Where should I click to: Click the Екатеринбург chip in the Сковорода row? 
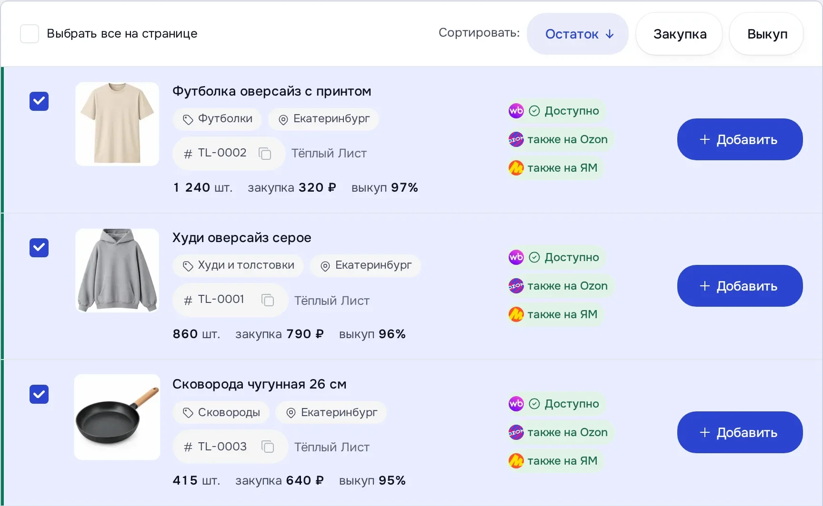click(331, 412)
